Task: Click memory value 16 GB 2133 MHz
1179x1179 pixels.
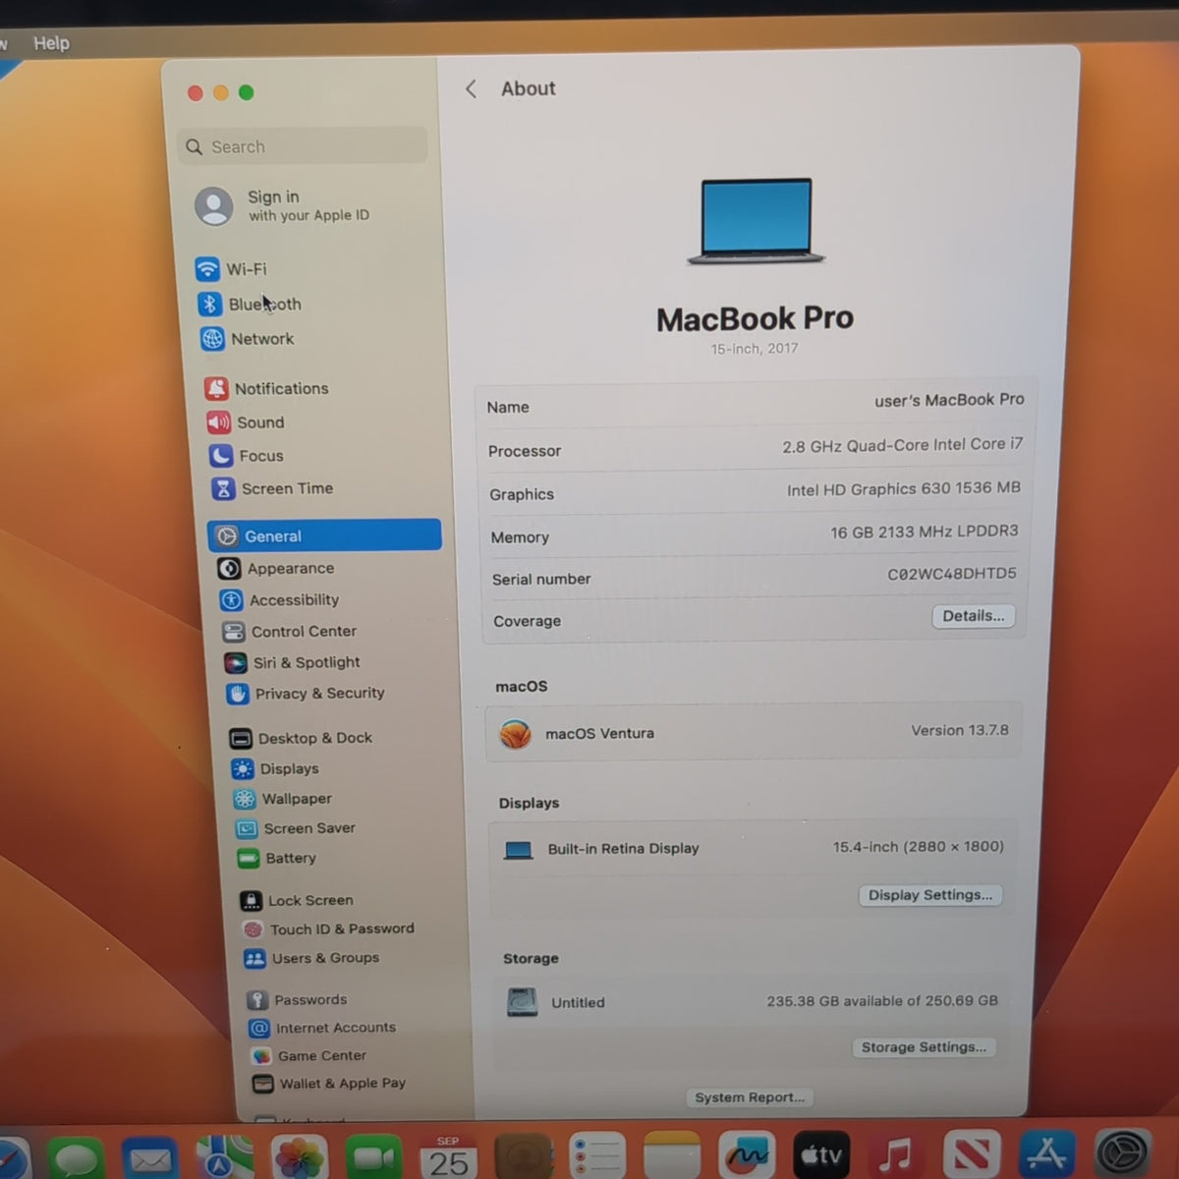Action: [924, 532]
